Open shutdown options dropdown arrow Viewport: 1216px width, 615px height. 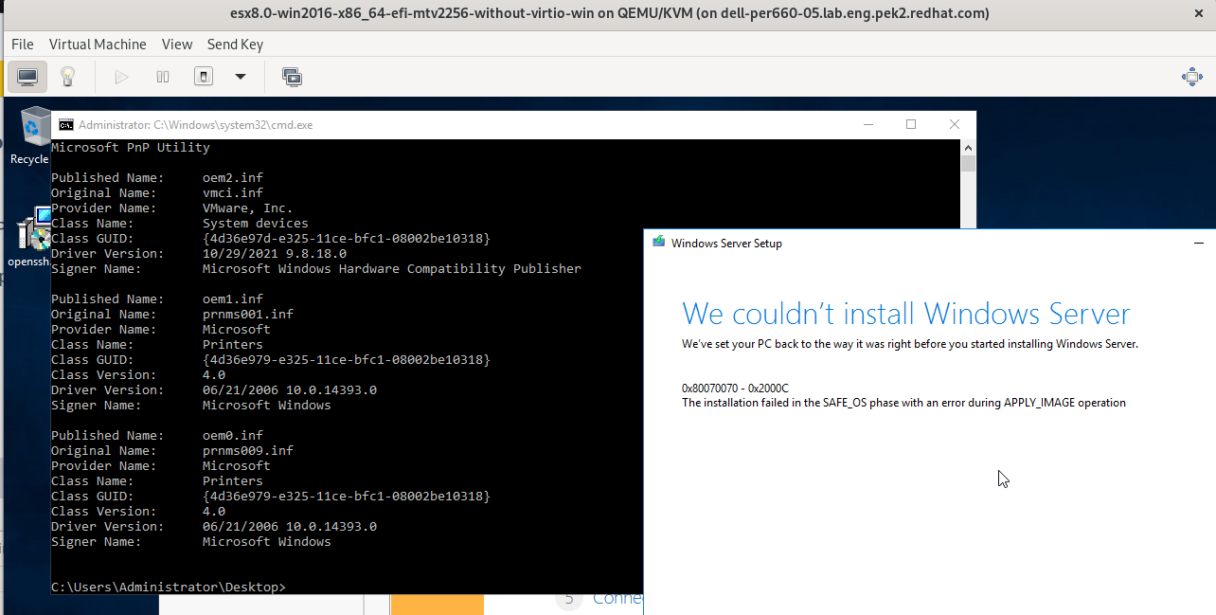point(241,77)
